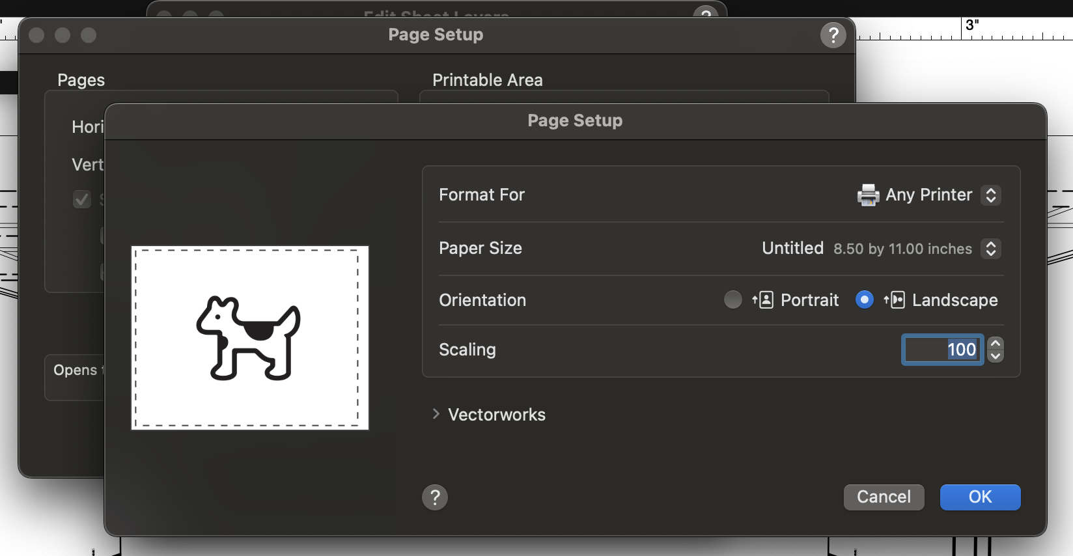Screen dimensions: 1073x556
Task: Toggle the checked checkbox in the Pages section
Action: (82, 199)
